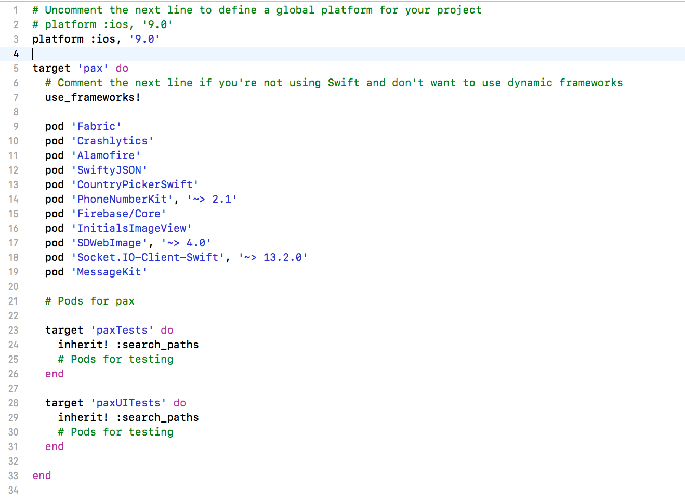
Task: Click inherit! :search_paths on line 29
Action: (128, 417)
